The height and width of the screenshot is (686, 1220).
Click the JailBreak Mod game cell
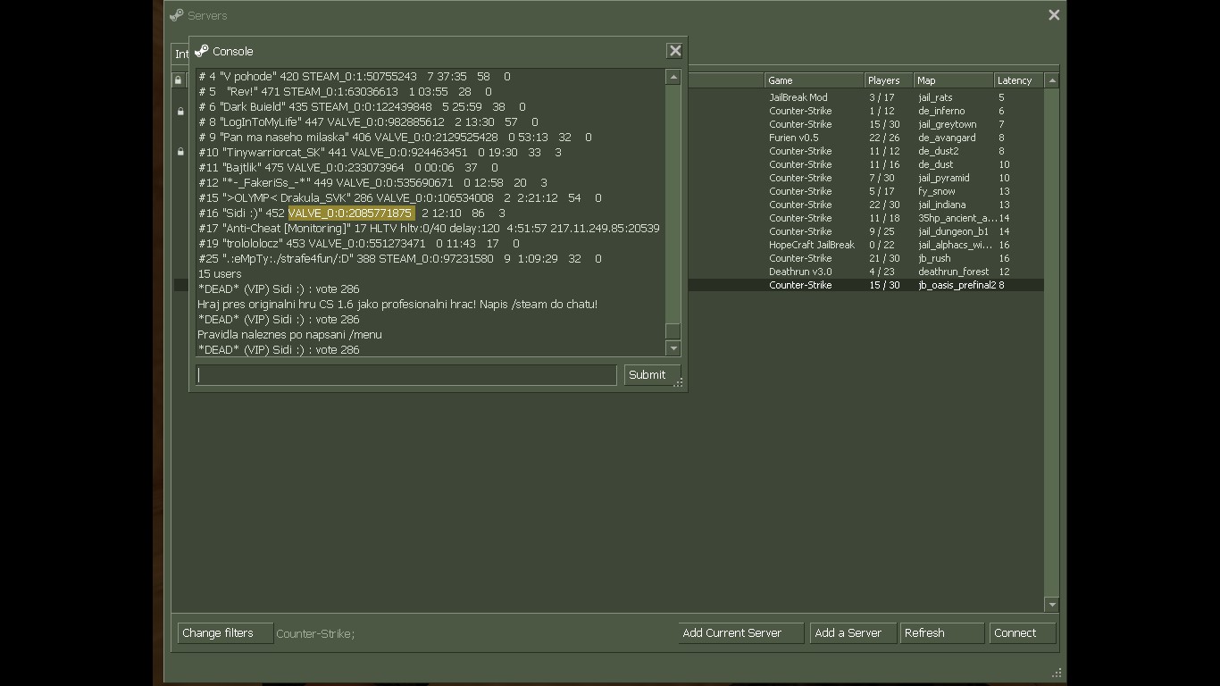click(798, 97)
